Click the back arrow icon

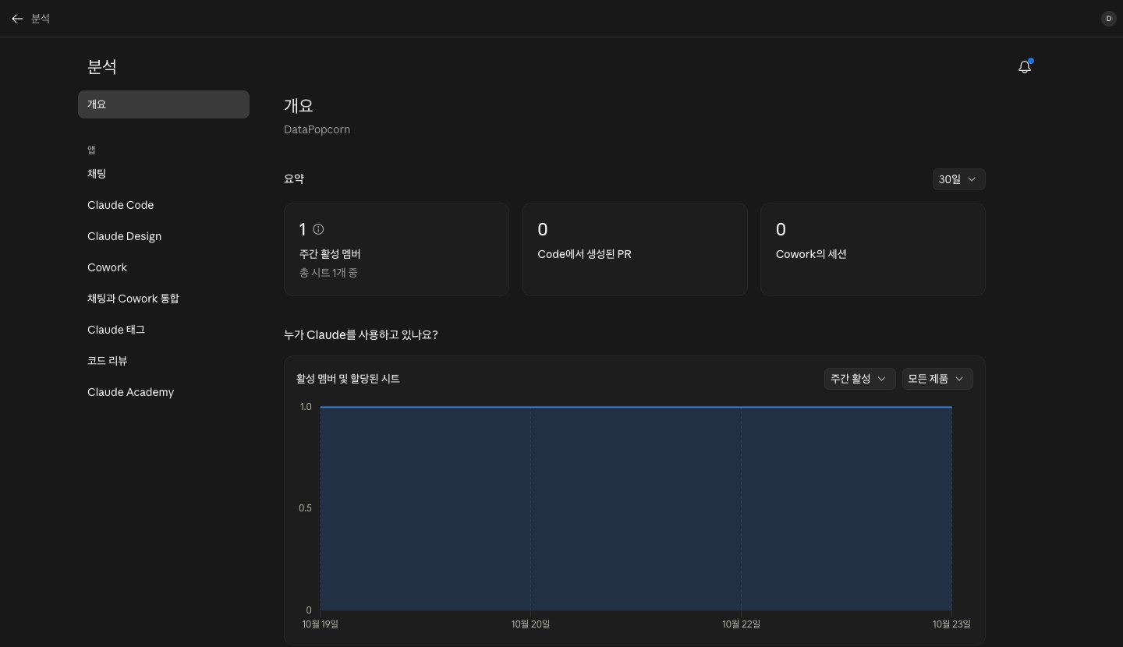pyautogui.click(x=17, y=19)
